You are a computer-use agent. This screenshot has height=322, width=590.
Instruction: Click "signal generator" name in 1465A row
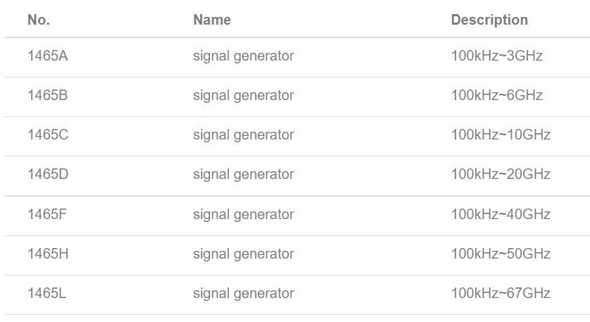point(243,56)
